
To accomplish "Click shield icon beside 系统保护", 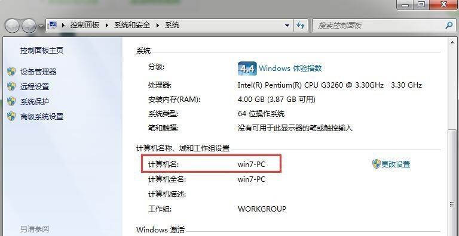I will tap(11, 101).
